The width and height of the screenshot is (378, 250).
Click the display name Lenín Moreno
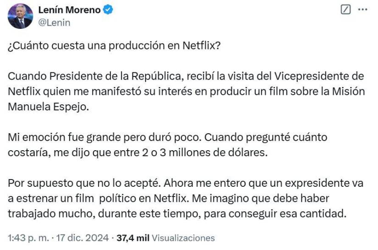[x=70, y=10]
